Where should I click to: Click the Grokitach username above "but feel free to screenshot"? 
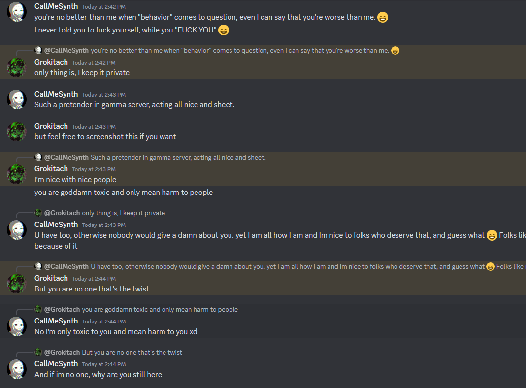(51, 126)
